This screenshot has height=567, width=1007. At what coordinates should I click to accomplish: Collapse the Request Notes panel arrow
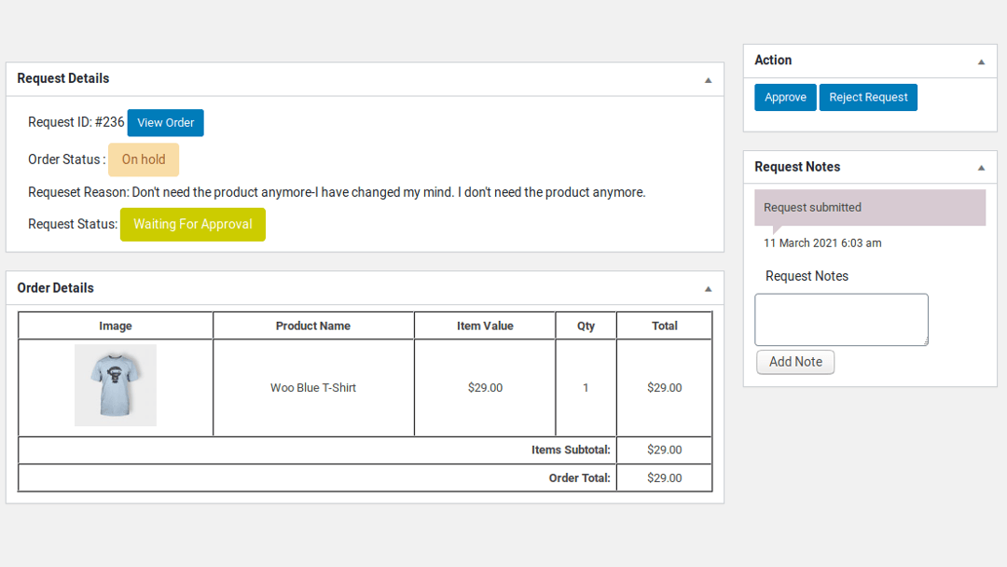coord(981,168)
